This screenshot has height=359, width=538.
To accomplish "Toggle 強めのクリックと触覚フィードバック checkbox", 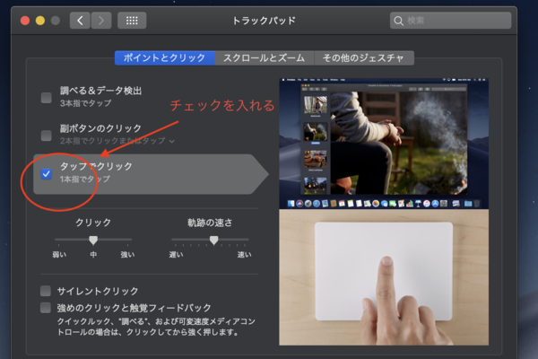I will (46, 308).
